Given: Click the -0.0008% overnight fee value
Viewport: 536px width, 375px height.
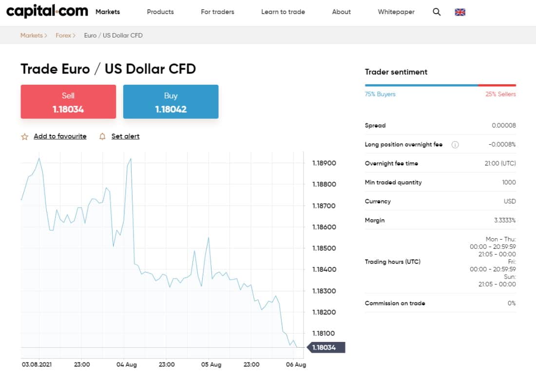Looking at the screenshot, I should pyautogui.click(x=502, y=145).
